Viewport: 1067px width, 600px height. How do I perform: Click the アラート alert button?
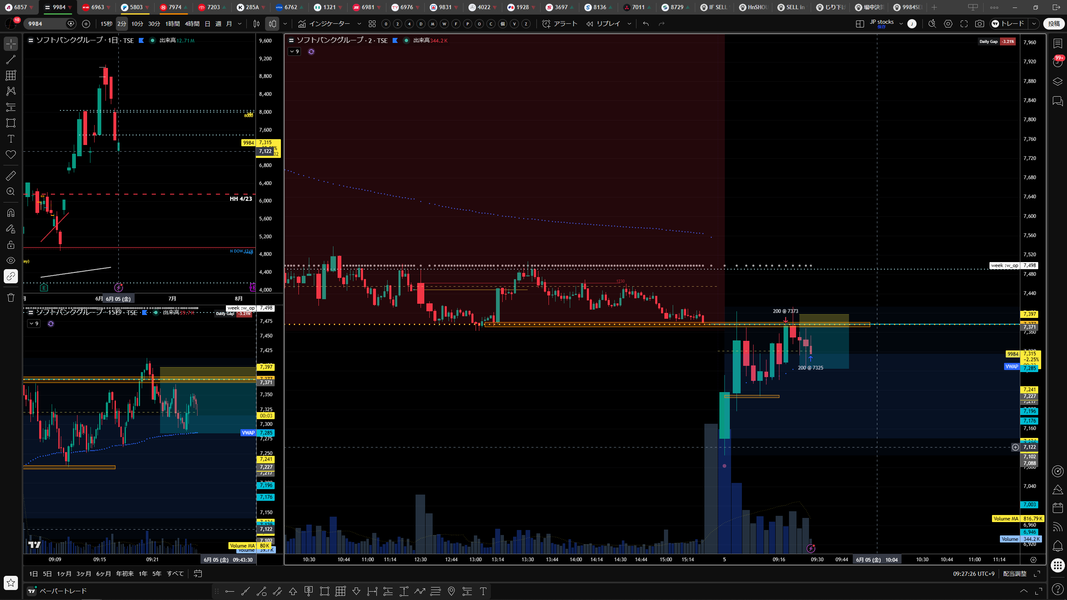[560, 24]
